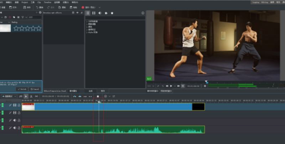The height and width of the screenshot is (144, 285).
Task: Expand the first effects category in the list
Action: [x=87, y=21]
